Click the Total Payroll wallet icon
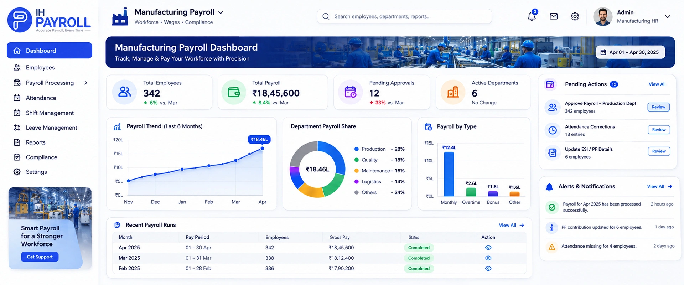Image resolution: width=684 pixels, height=285 pixels. pyautogui.click(x=234, y=92)
